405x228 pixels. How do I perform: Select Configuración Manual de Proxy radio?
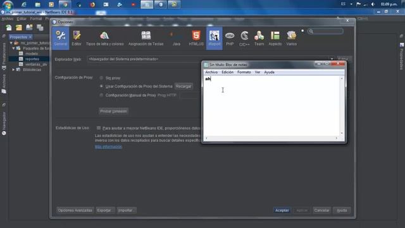(101, 95)
